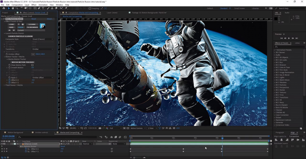Click the Boris FX 'B' logo
The image size is (306, 159).
(x=43, y=26)
